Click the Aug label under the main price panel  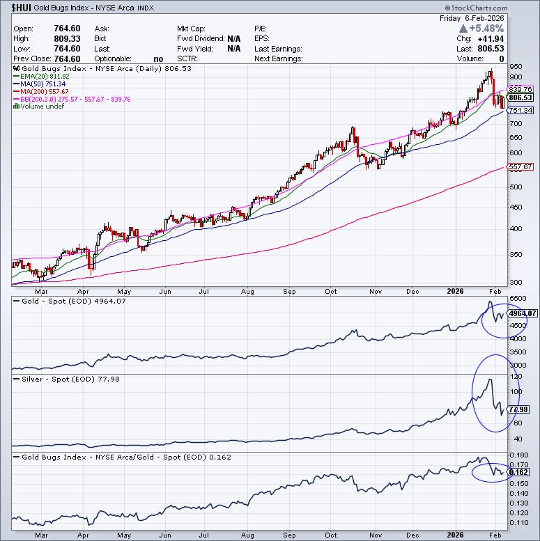pyautogui.click(x=247, y=292)
